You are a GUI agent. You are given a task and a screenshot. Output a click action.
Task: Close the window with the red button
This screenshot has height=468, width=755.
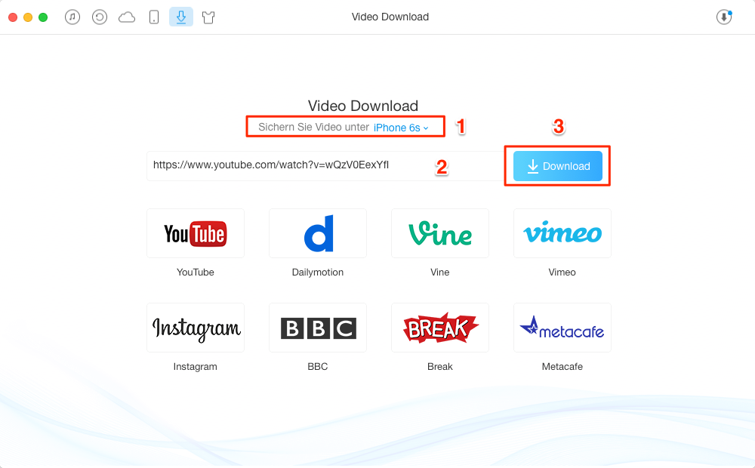tap(13, 17)
